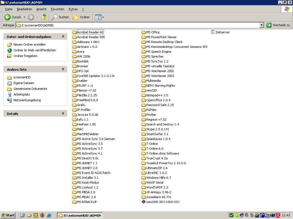The height and width of the screenshot is (219, 293).
Task: Click the externeHDD\ADMIN taskbar button
Action: (x=80, y=216)
